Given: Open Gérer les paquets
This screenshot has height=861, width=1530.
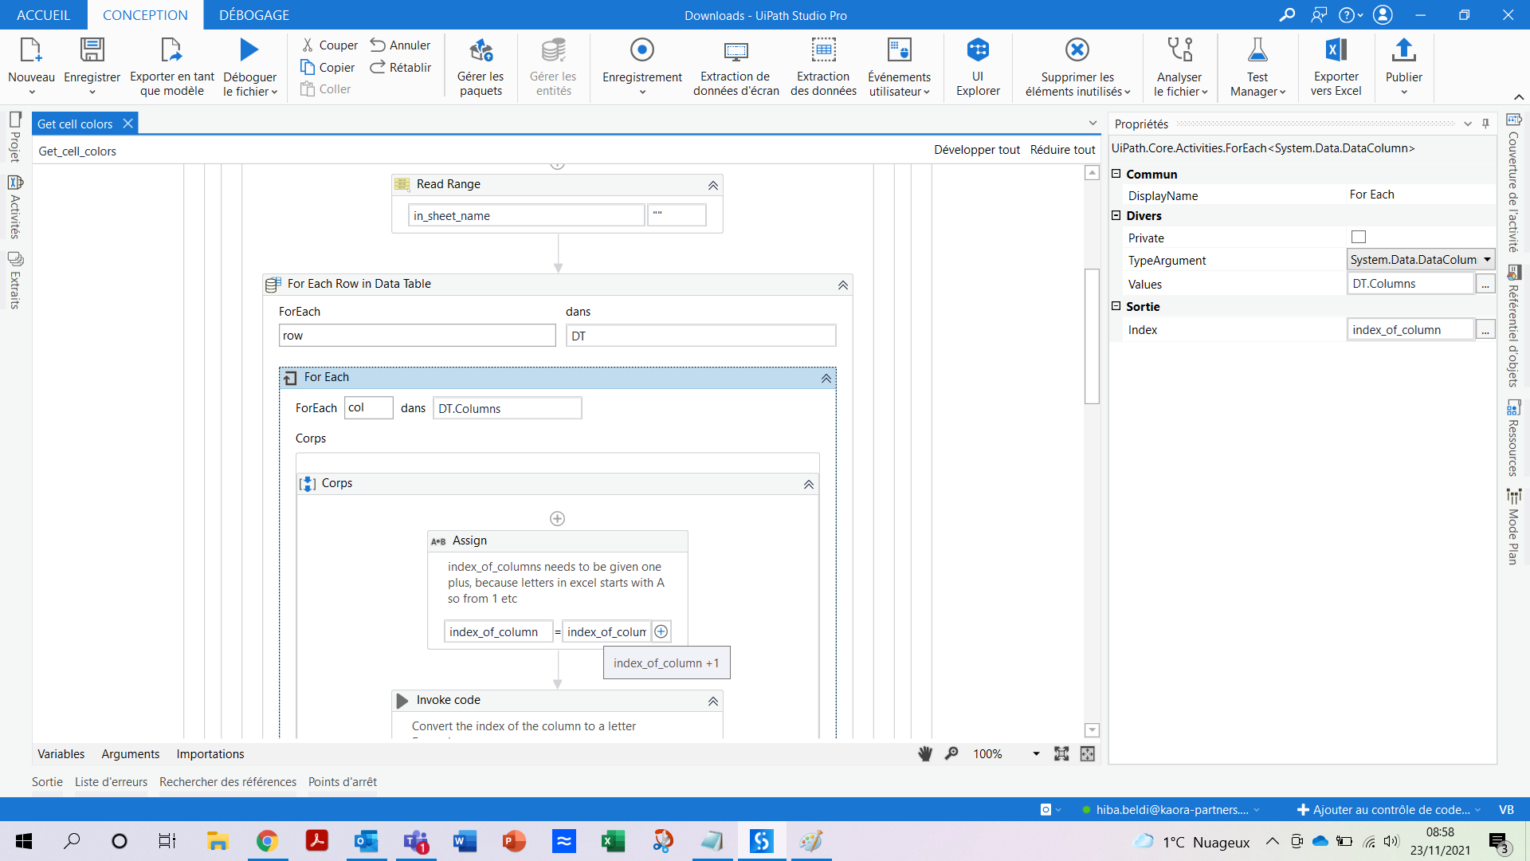Looking at the screenshot, I should (x=481, y=67).
